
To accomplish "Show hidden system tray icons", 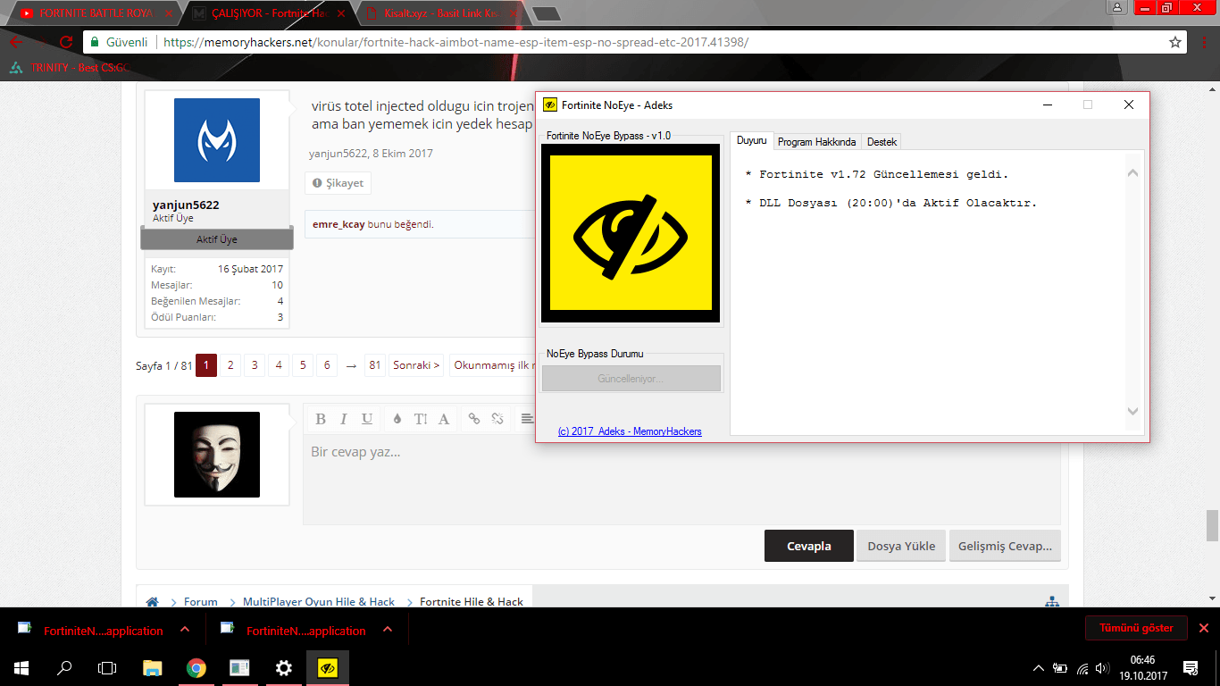I will (x=1038, y=668).
